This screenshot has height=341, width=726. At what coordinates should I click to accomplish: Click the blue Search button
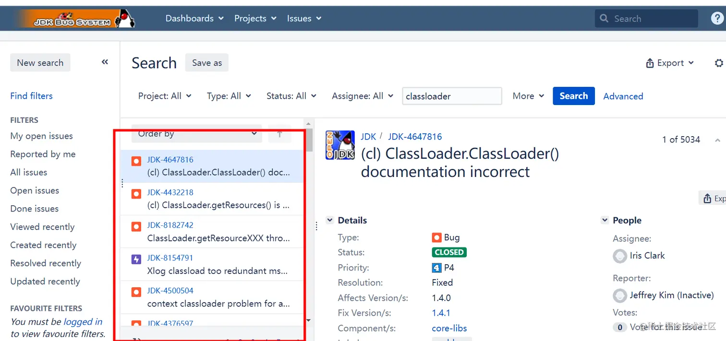click(x=574, y=96)
